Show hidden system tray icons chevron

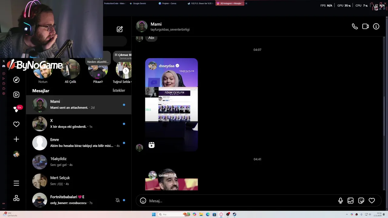tap(347, 214)
